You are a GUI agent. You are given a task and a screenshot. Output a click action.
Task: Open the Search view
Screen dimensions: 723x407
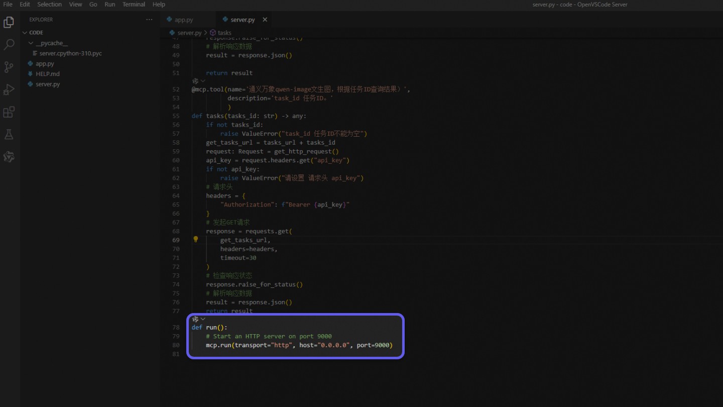click(x=9, y=45)
